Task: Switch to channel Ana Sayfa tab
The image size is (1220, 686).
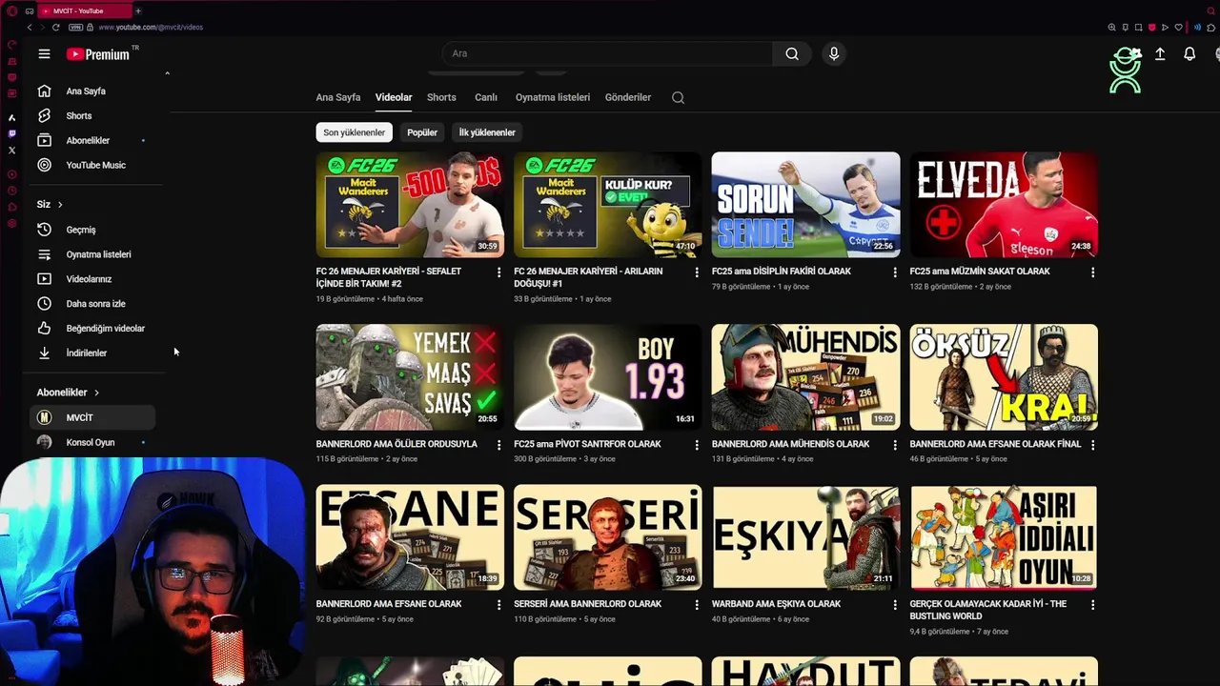Action: pyautogui.click(x=338, y=97)
